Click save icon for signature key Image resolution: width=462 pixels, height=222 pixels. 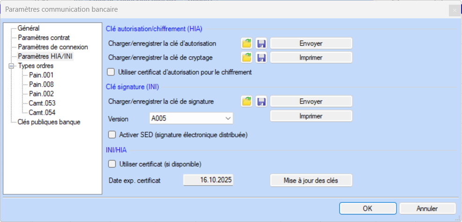click(261, 101)
